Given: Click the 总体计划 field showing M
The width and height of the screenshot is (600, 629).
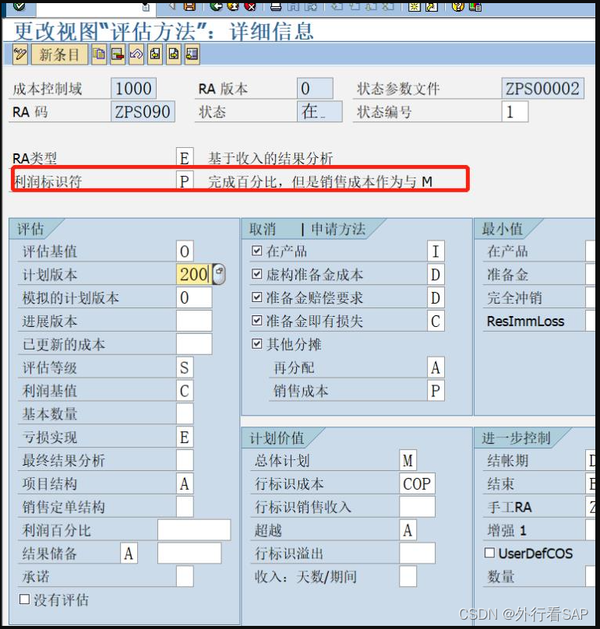Looking at the screenshot, I should click(408, 460).
